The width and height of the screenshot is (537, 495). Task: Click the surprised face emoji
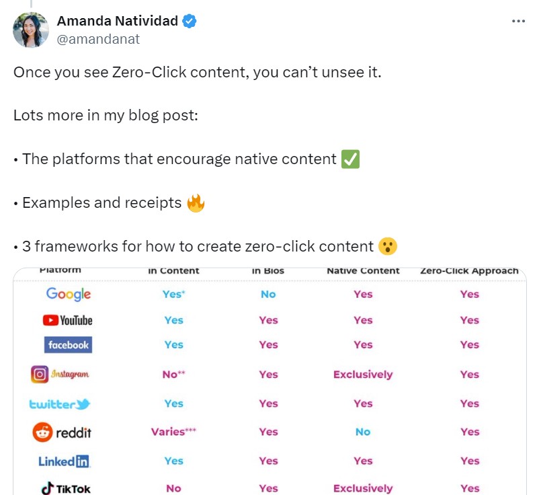click(x=387, y=246)
